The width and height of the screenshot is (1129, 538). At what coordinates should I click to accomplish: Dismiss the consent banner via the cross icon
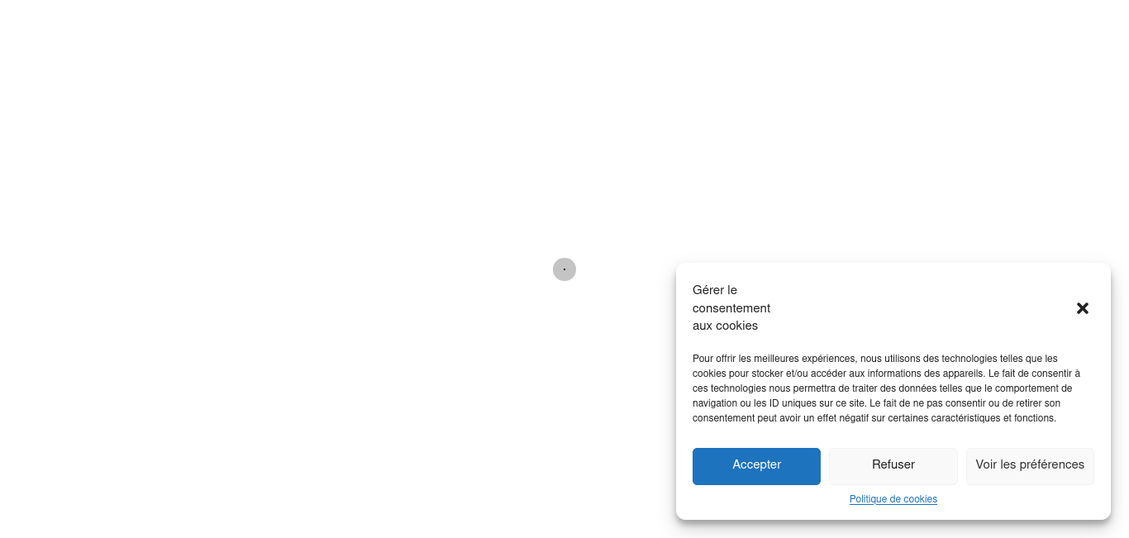1082,308
